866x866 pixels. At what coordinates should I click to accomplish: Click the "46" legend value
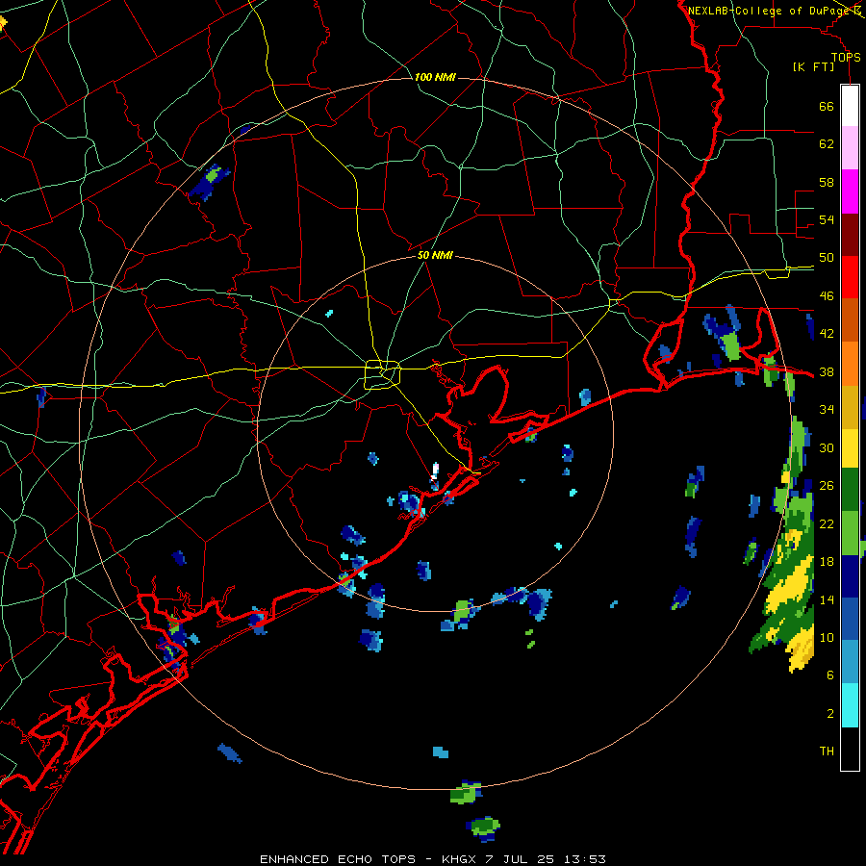point(827,296)
